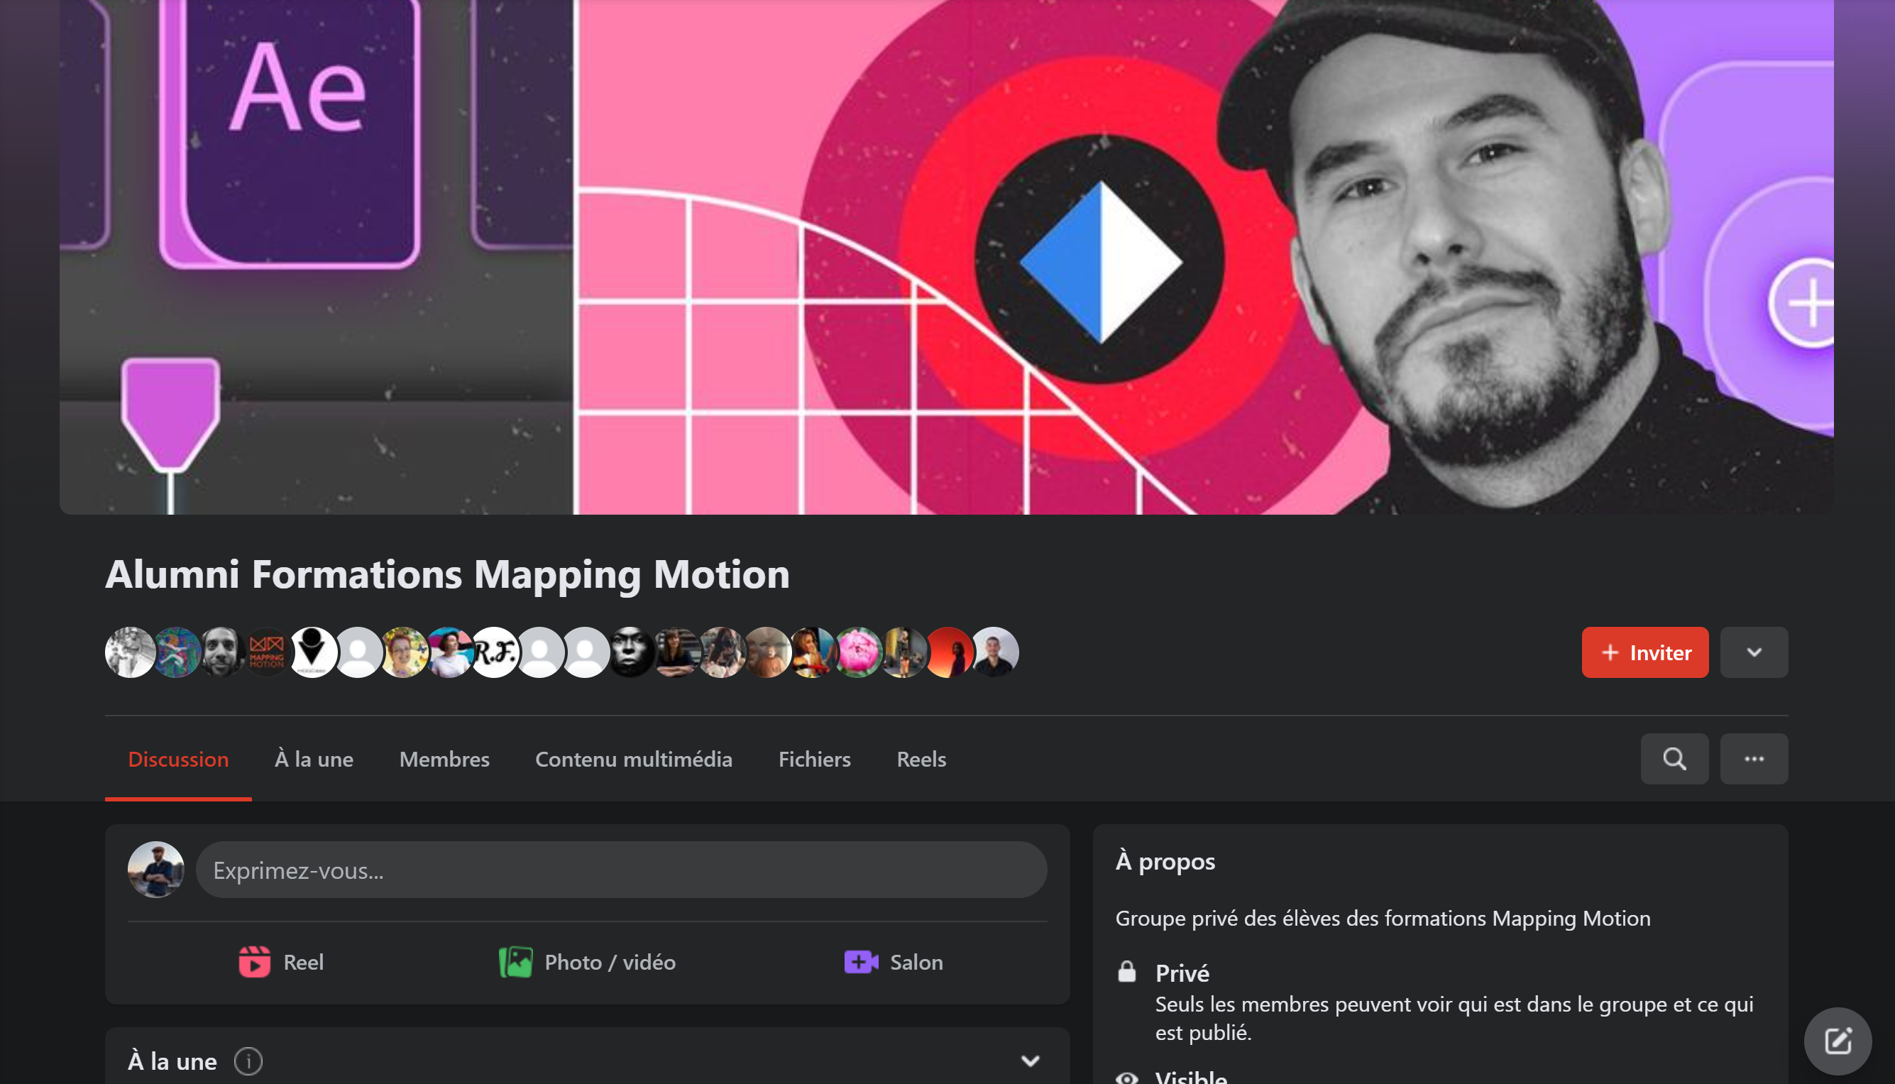Go to the Reels tab
The width and height of the screenshot is (1895, 1084).
921,759
